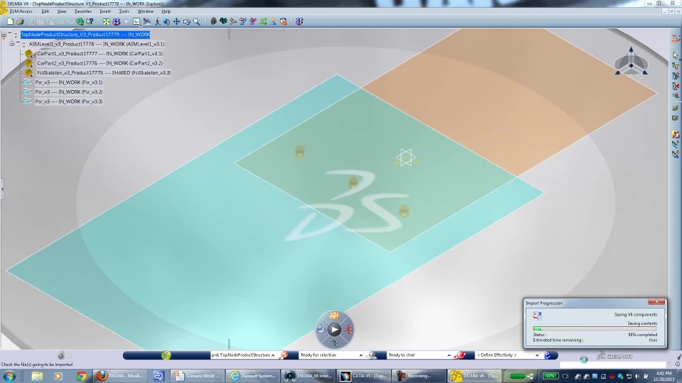Click the topmost icon of right toolbar

[676, 38]
